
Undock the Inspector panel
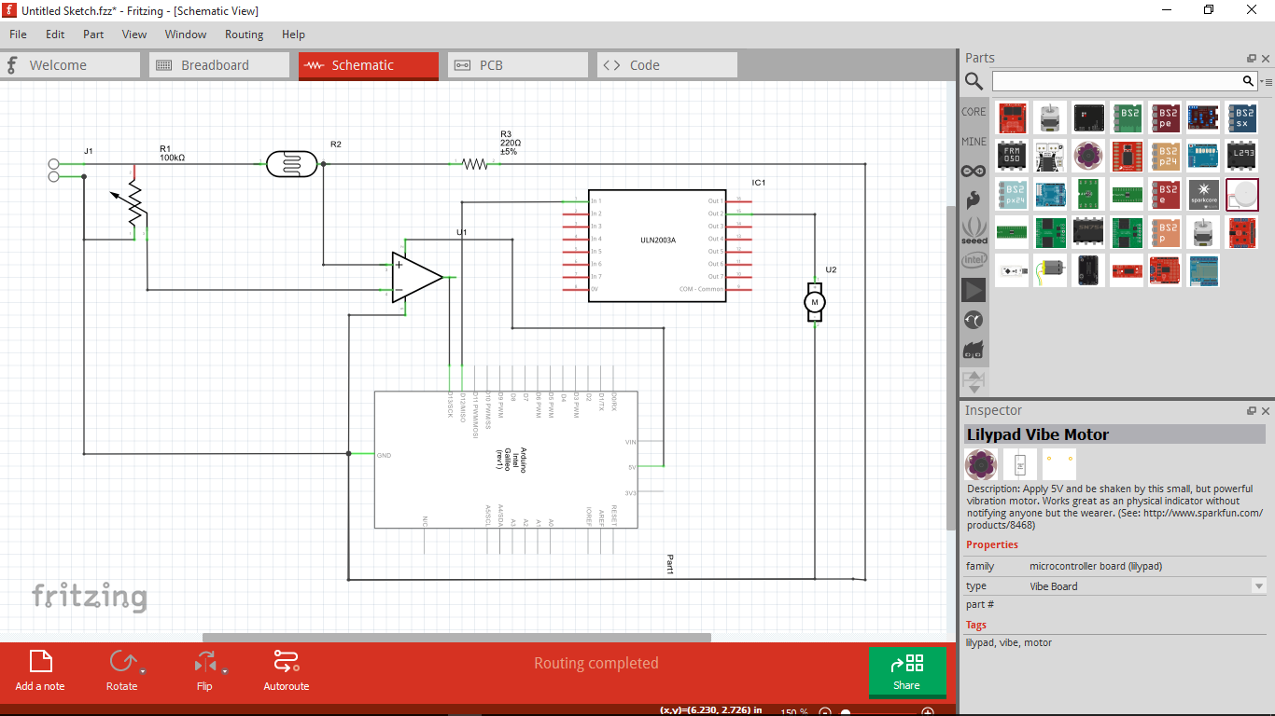tap(1252, 411)
